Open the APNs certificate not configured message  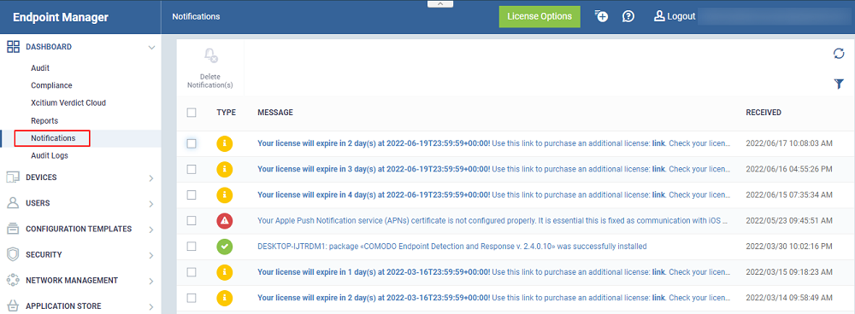pyautogui.click(x=492, y=220)
